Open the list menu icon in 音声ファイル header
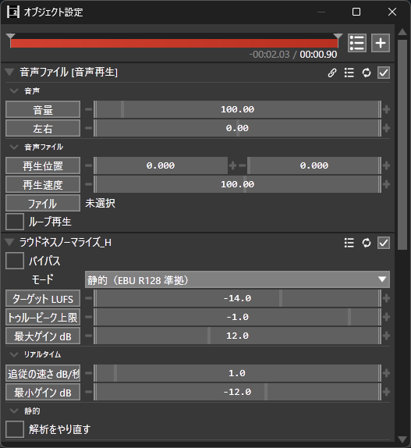The height and width of the screenshot is (448, 411). (349, 73)
